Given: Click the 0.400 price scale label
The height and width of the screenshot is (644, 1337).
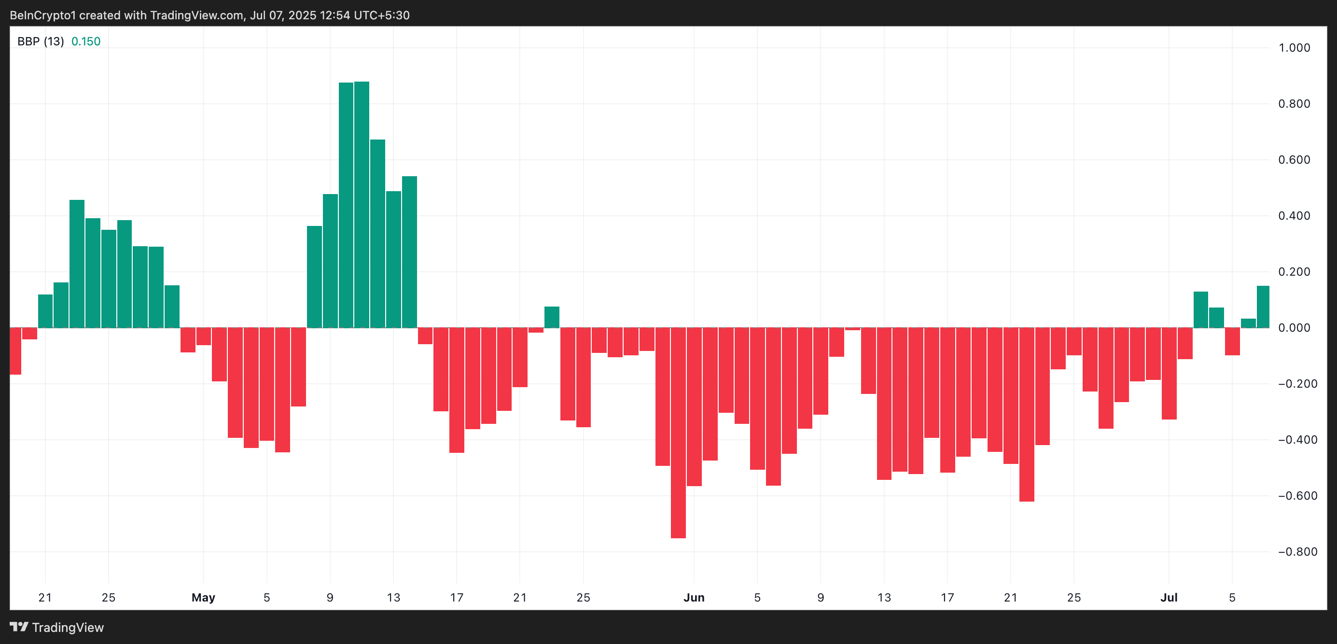Looking at the screenshot, I should point(1294,216).
